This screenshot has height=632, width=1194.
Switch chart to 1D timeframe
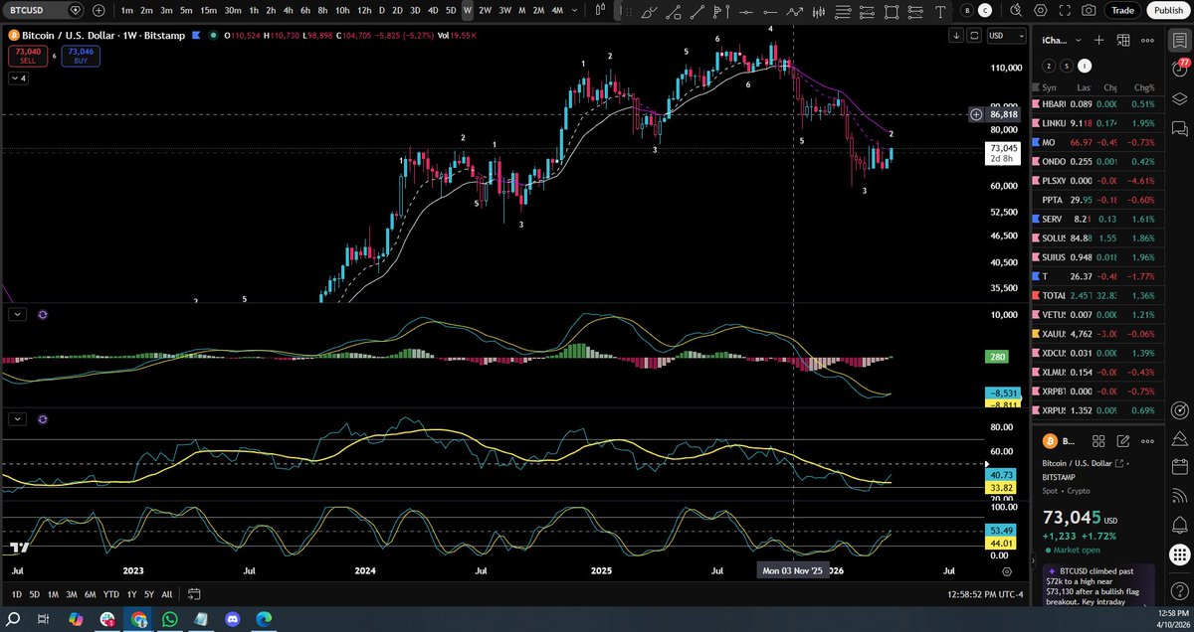[x=381, y=10]
